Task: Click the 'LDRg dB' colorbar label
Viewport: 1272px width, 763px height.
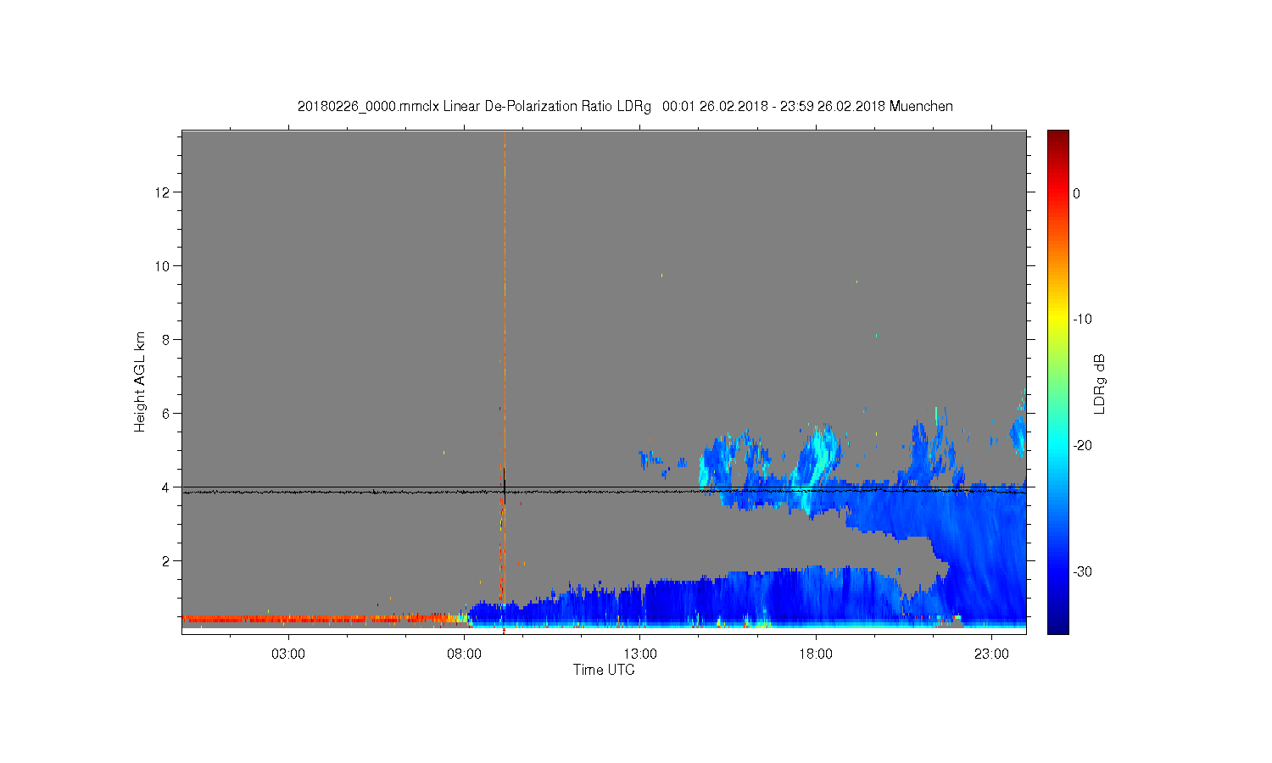Action: coord(1100,383)
